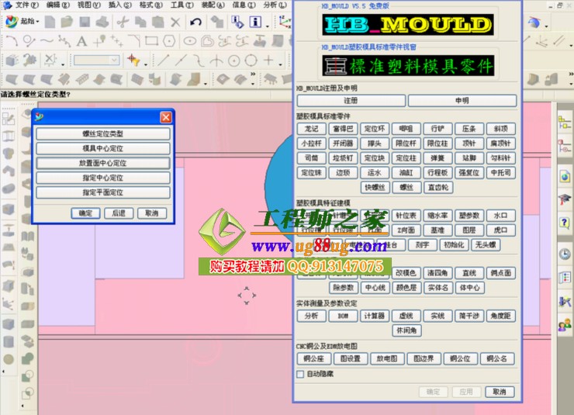Viewport: 574px width, 415px height.
Task: Click the 注册 register button
Action: [351, 100]
